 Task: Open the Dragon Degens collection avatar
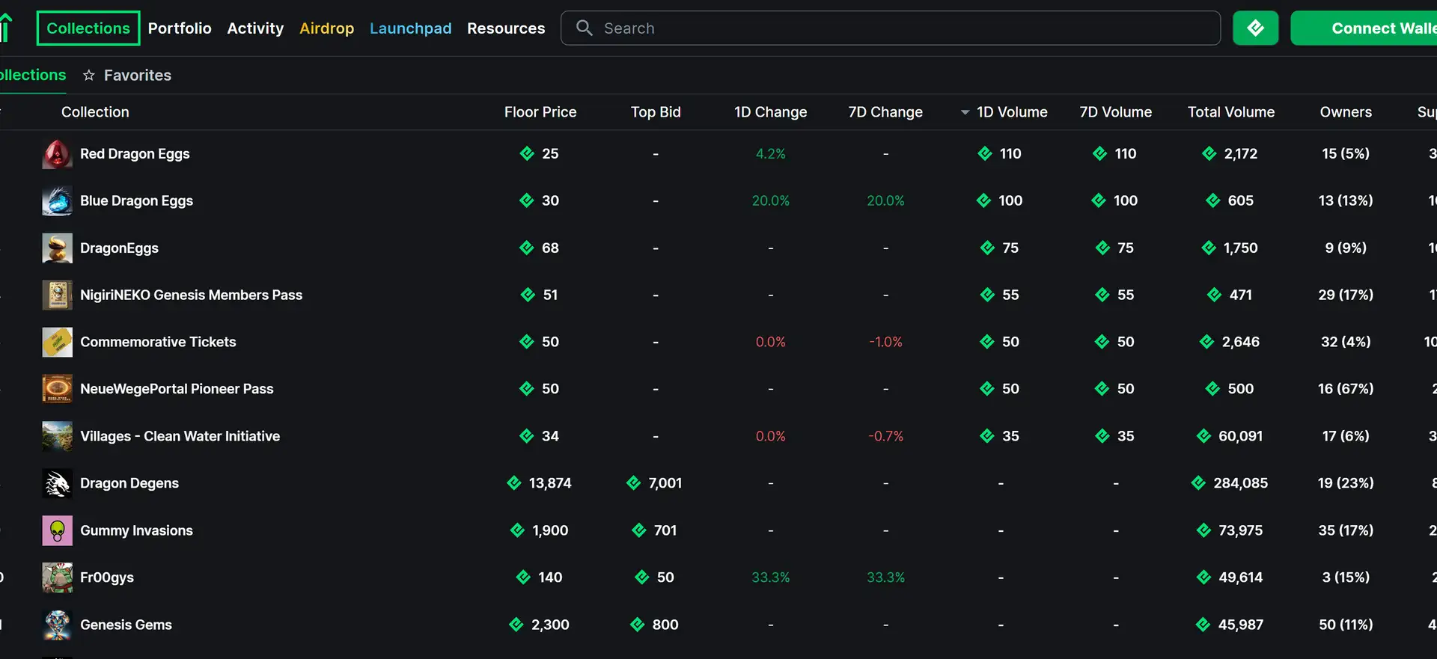[57, 484]
